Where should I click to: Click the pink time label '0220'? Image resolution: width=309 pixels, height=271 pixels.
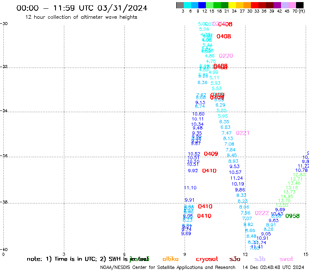tap(226, 56)
